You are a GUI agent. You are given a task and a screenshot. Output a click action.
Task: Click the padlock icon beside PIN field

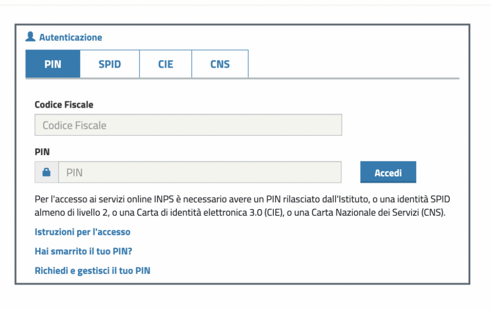(46, 172)
